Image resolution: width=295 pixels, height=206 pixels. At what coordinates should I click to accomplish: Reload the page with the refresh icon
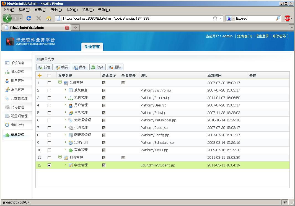(x=29, y=18)
